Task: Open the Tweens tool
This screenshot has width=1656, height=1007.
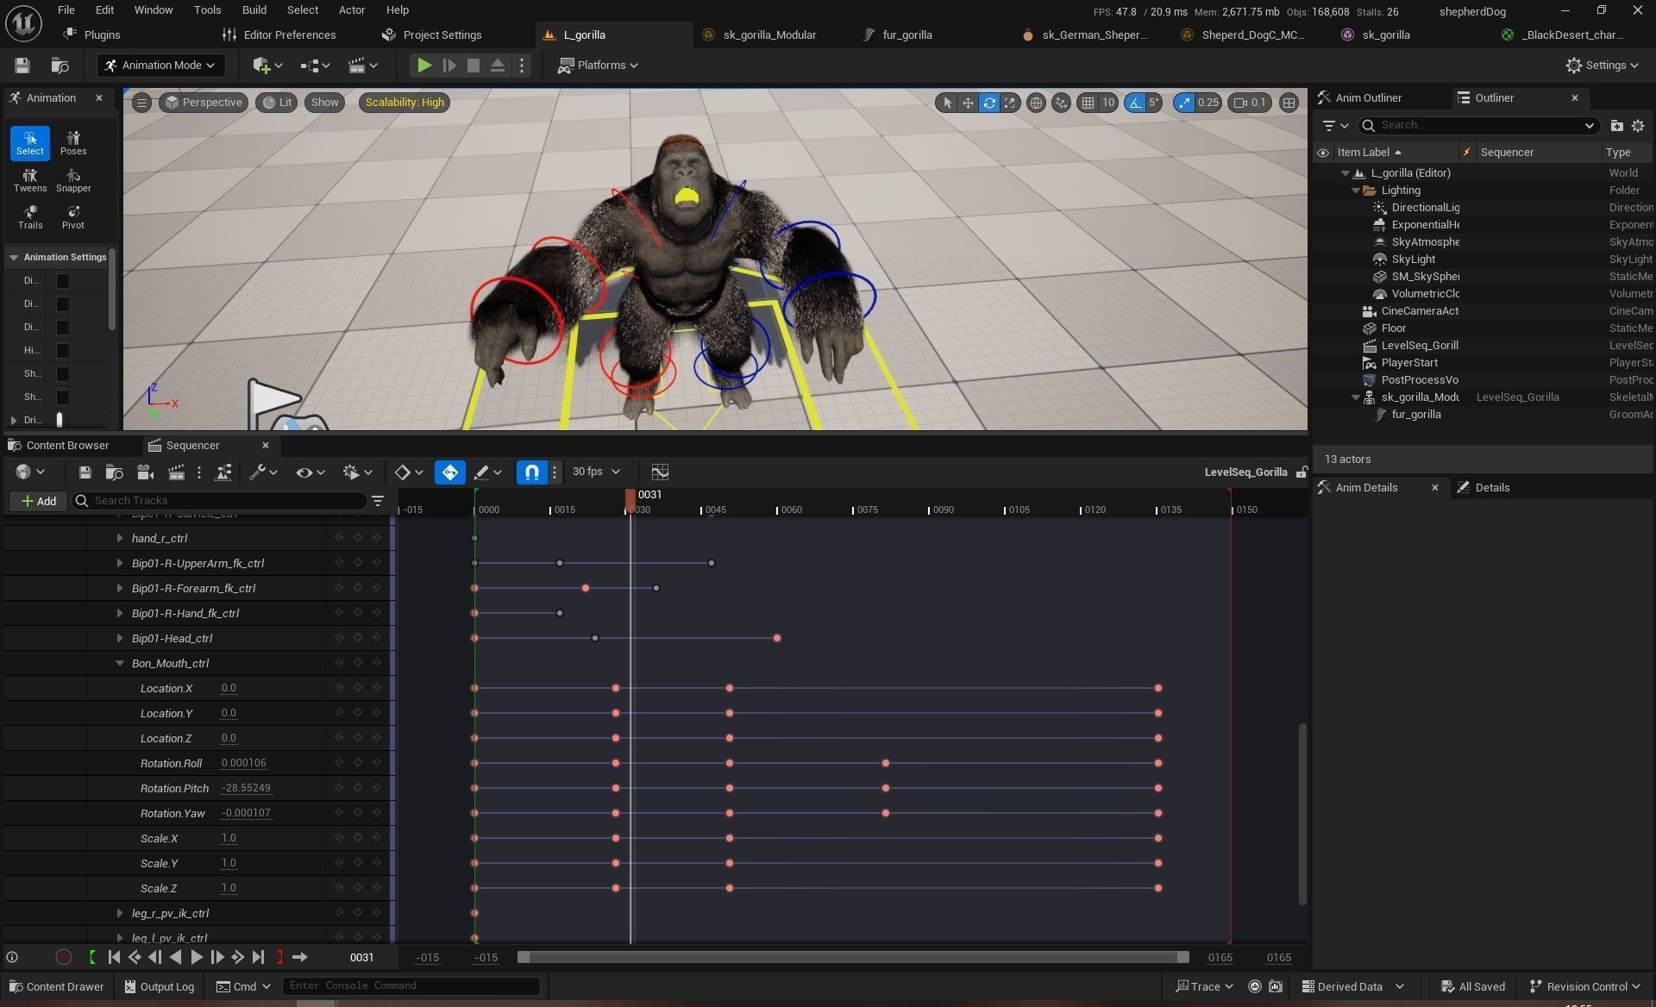Action: [x=30, y=179]
